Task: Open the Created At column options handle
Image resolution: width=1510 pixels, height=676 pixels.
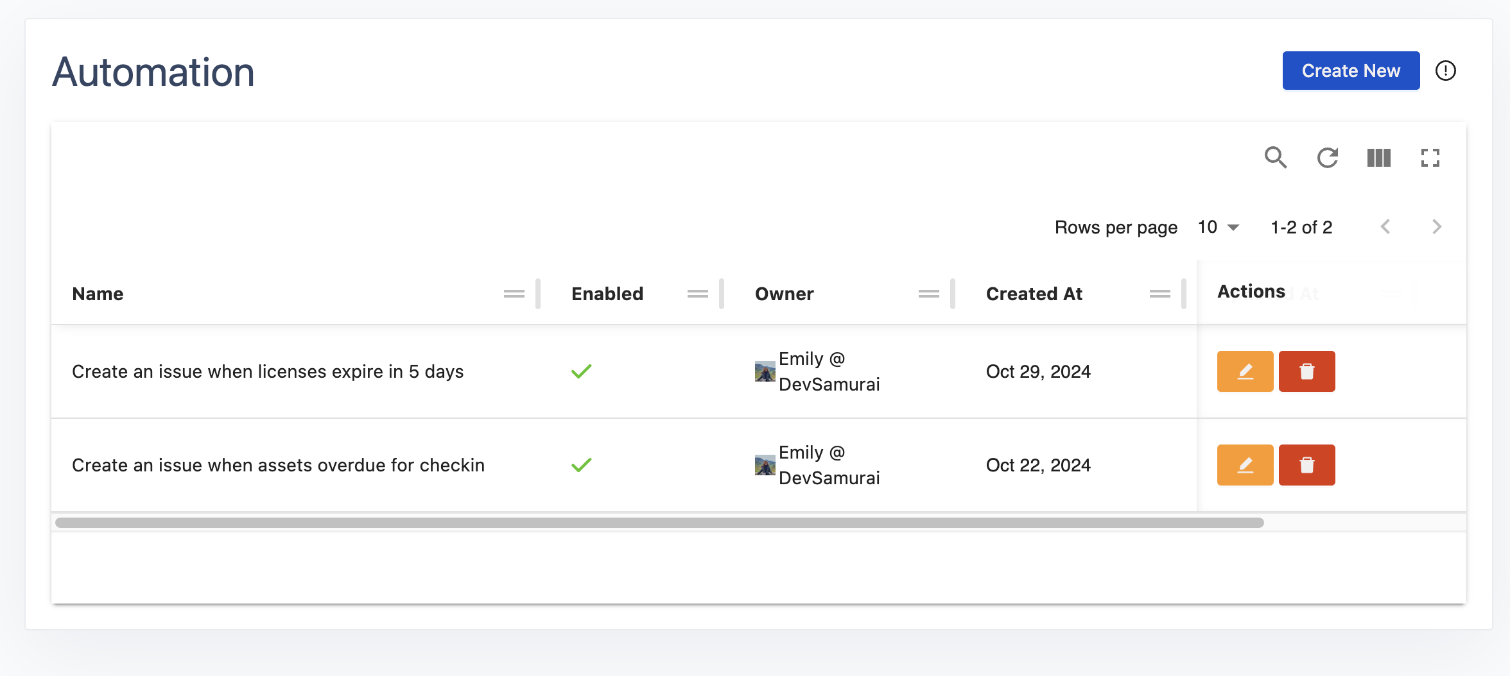Action: (1159, 294)
